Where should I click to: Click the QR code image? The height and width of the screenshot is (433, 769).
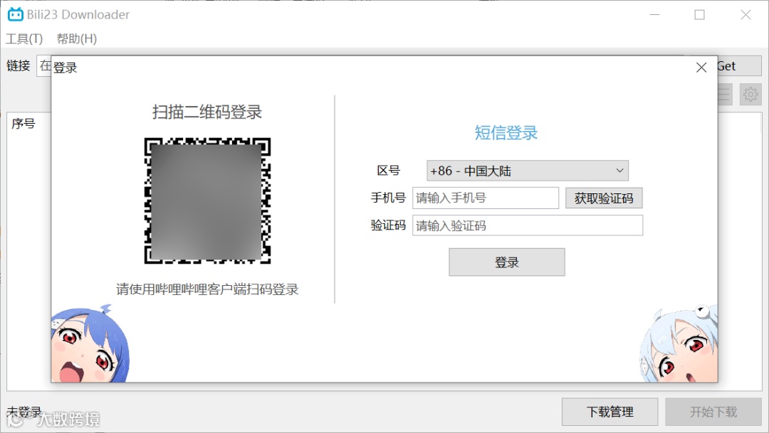pyautogui.click(x=207, y=201)
